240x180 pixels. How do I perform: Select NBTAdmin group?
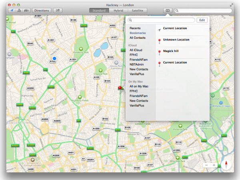(x=136, y=64)
